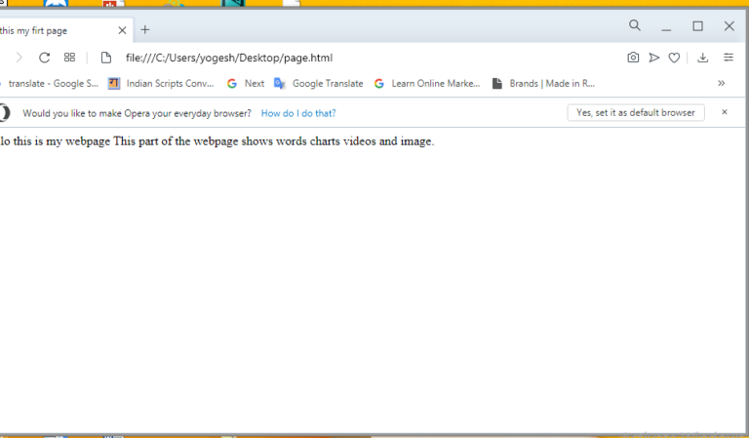Add page to bookmarks with the heart icon
749x438 pixels.
click(674, 58)
